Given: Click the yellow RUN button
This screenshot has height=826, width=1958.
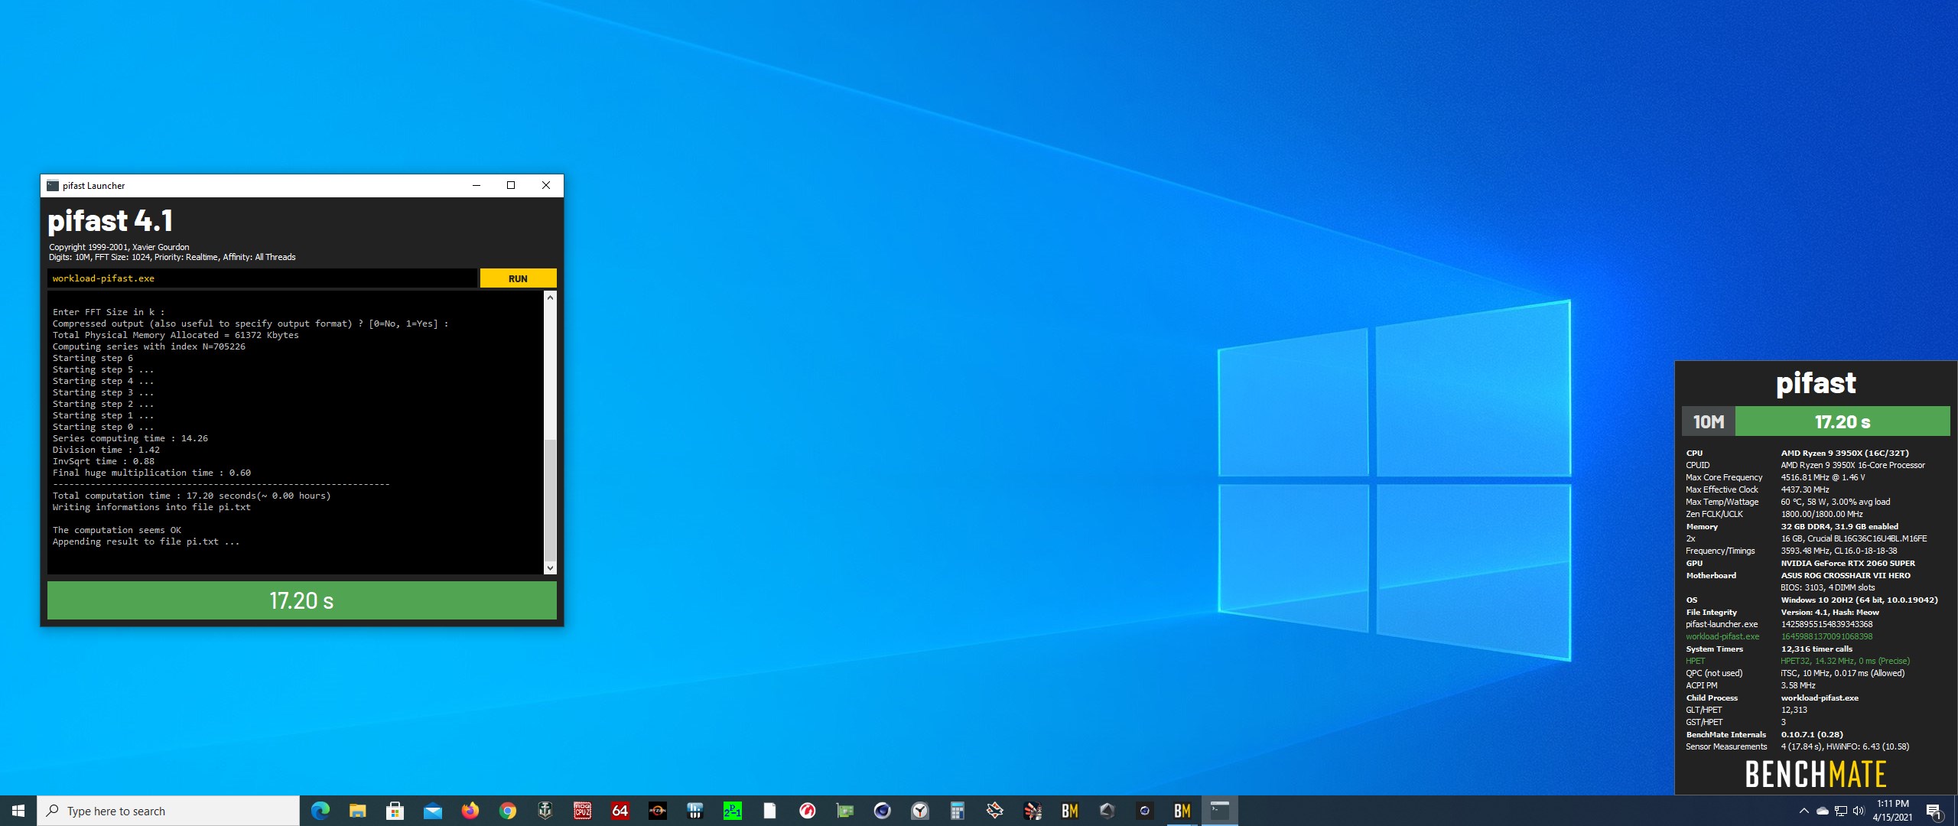Looking at the screenshot, I should [518, 278].
